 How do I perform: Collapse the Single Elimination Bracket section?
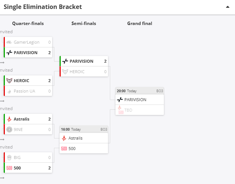(228, 7)
